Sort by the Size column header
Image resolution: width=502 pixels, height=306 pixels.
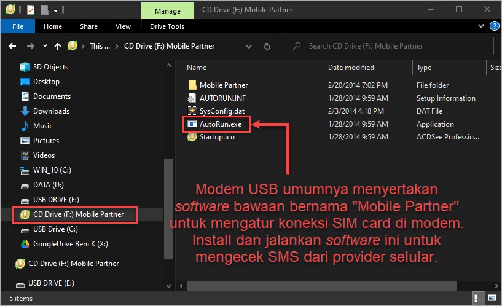click(x=495, y=68)
